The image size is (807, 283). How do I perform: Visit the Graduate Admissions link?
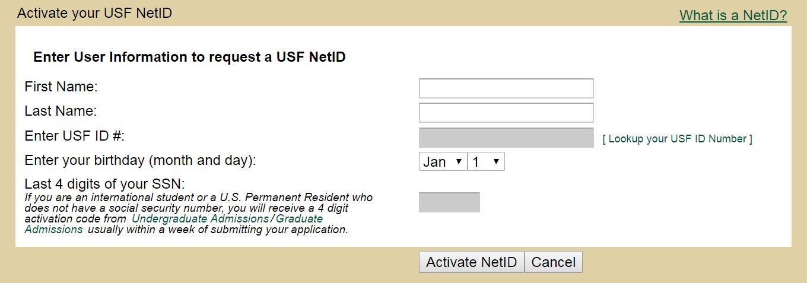[300, 218]
